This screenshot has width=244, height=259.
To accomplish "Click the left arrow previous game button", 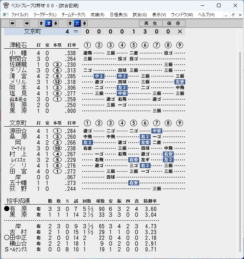I will (12, 23).
